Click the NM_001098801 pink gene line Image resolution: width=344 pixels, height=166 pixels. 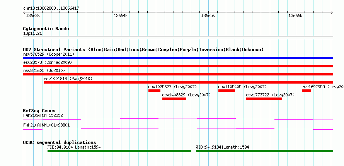point(178,129)
